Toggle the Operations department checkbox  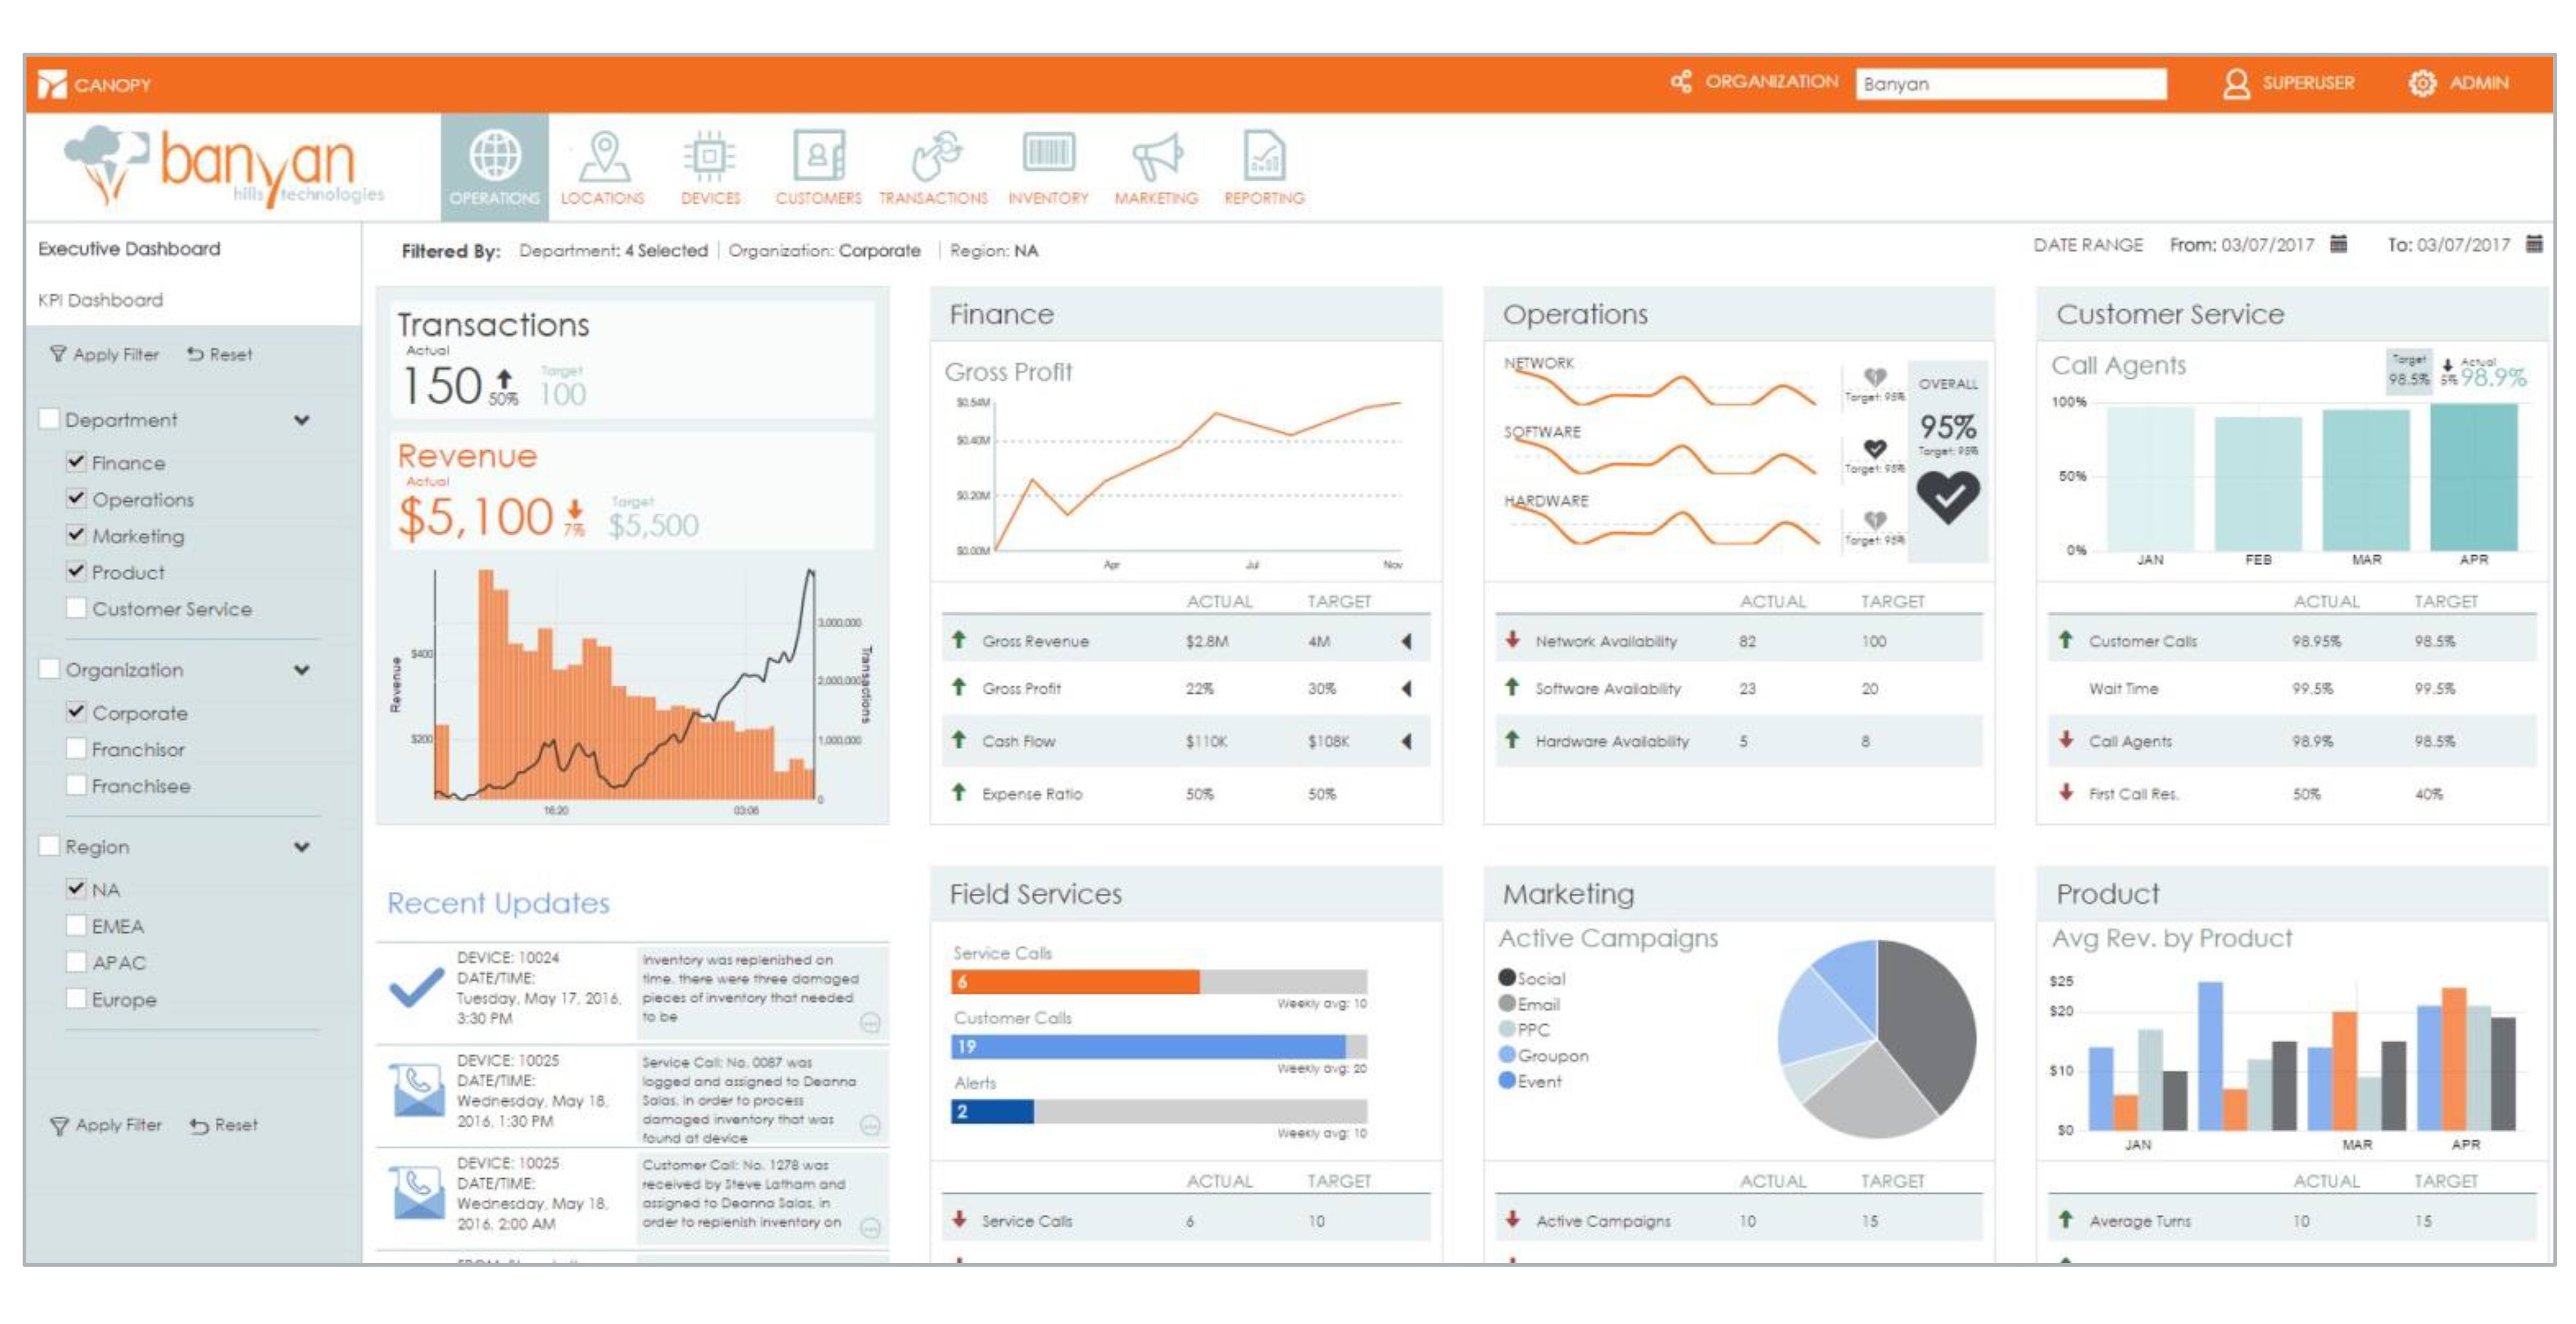tap(76, 498)
